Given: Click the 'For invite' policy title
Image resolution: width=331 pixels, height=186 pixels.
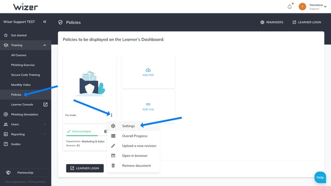Looking at the screenshot, I should click(x=71, y=115).
